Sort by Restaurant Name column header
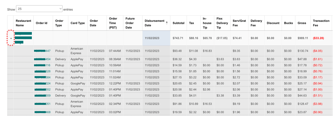Image resolution: width=336 pixels, height=121 pixels. 23,23
